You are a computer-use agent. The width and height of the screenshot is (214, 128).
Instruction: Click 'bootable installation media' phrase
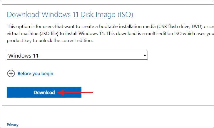[x=127, y=27]
